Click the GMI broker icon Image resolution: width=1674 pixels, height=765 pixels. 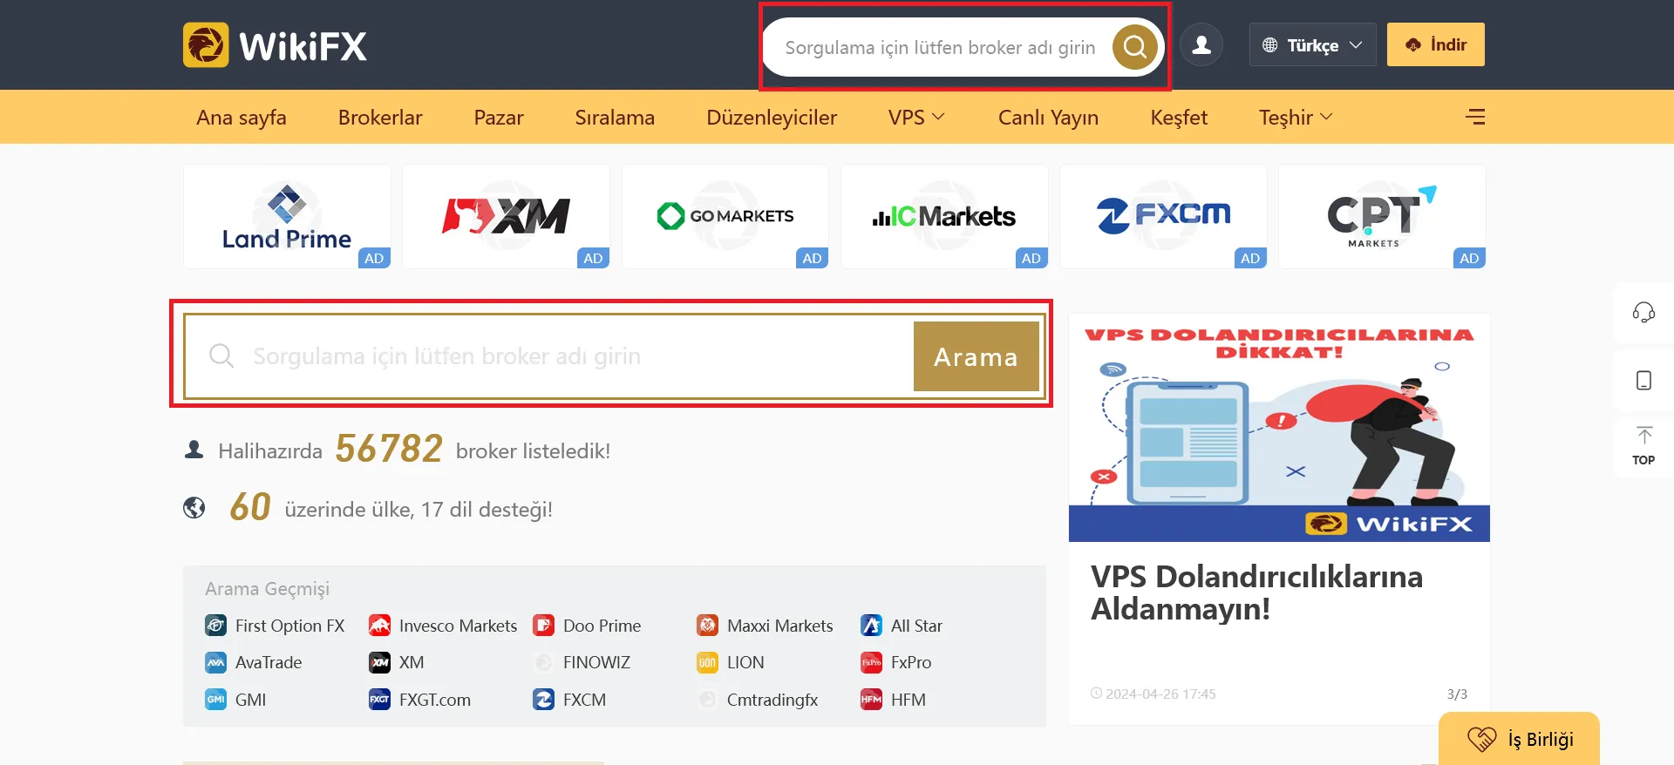(215, 700)
